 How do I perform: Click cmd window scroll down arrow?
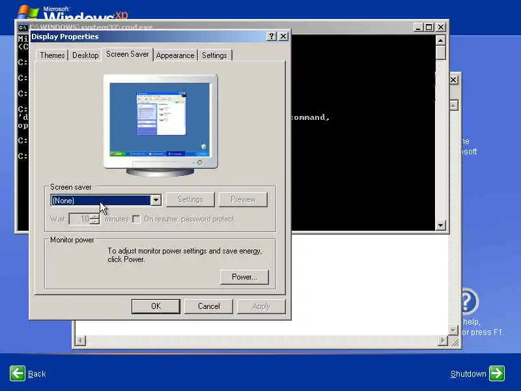click(x=440, y=225)
